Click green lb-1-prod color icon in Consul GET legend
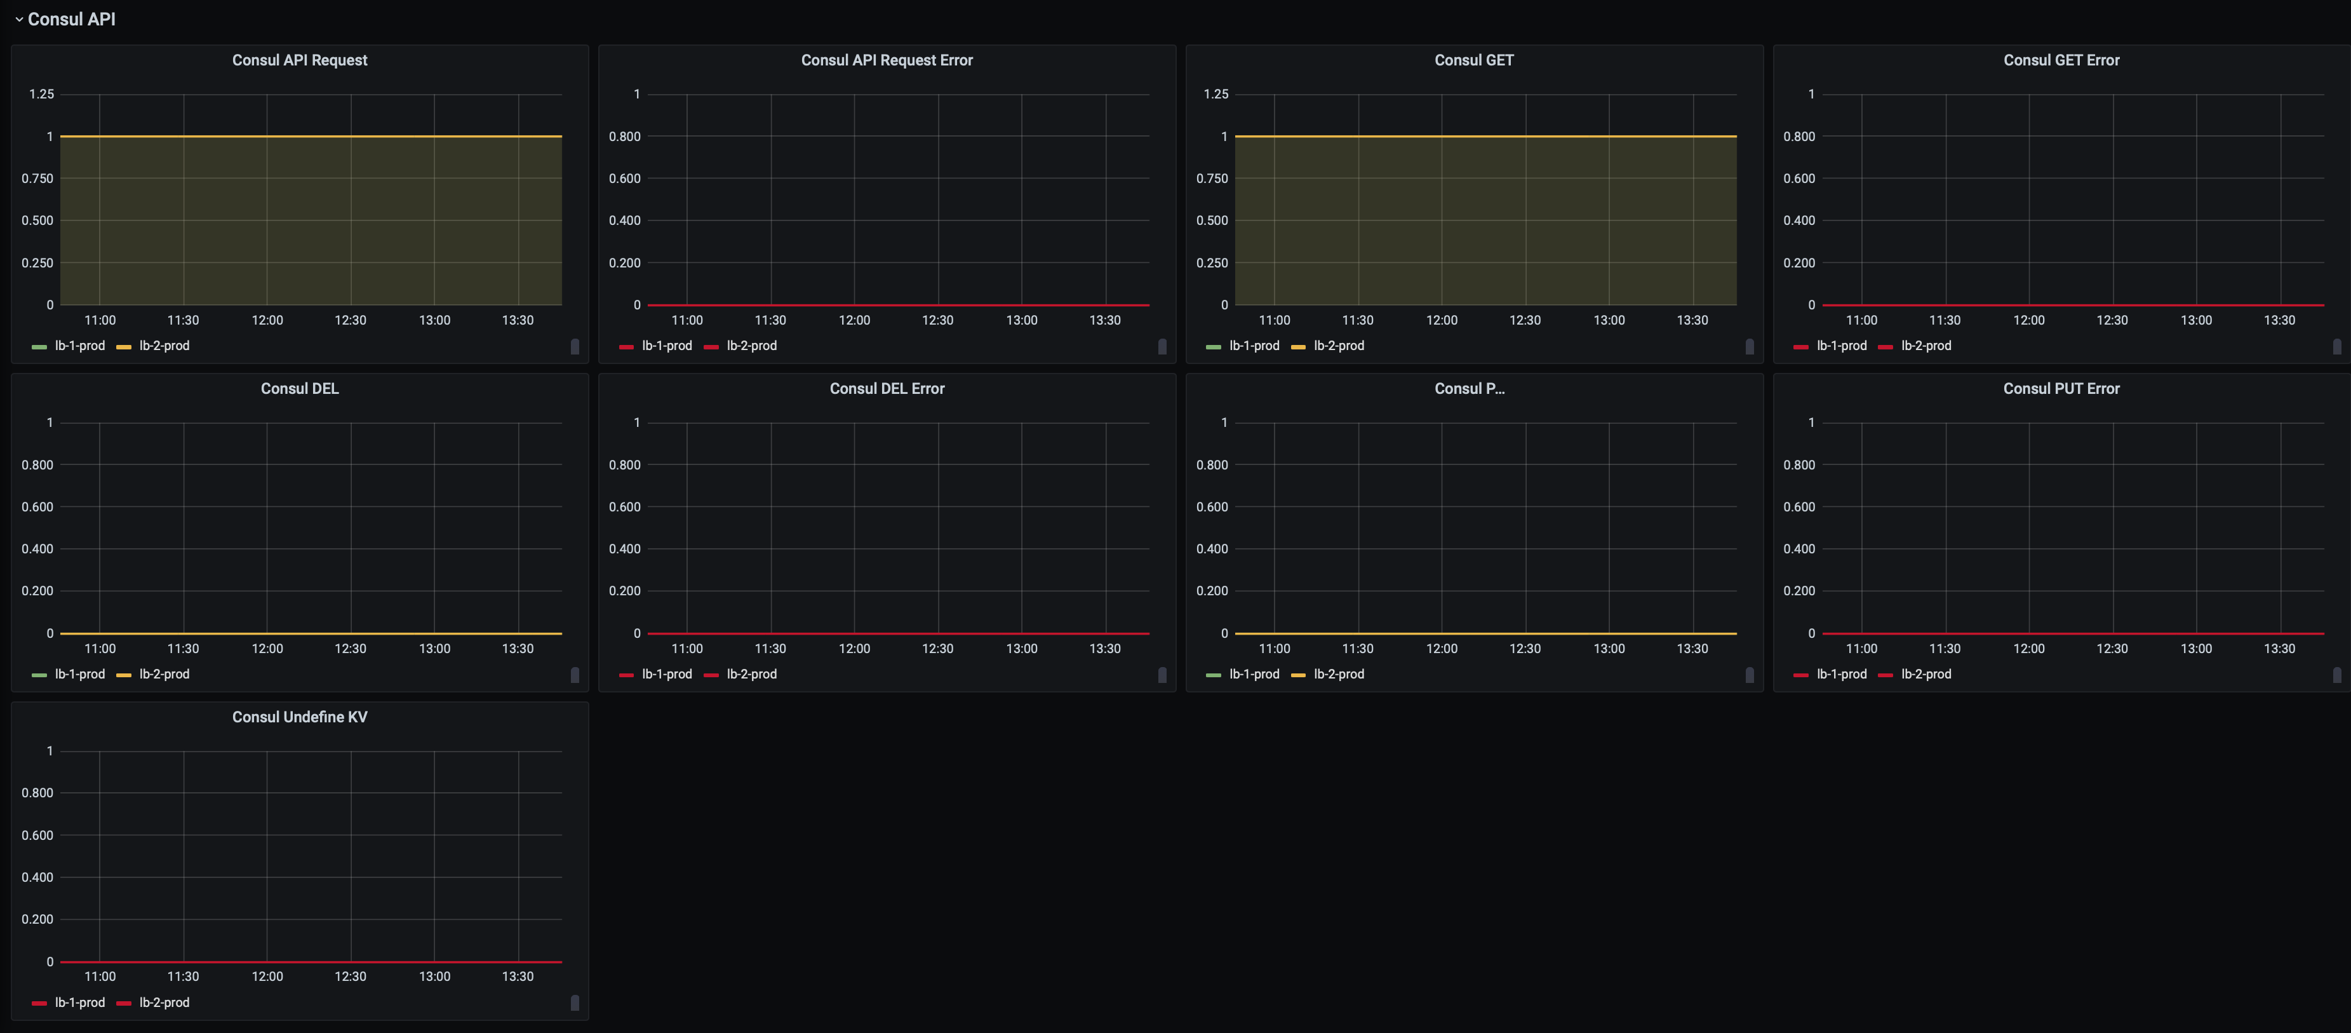 tap(1213, 346)
